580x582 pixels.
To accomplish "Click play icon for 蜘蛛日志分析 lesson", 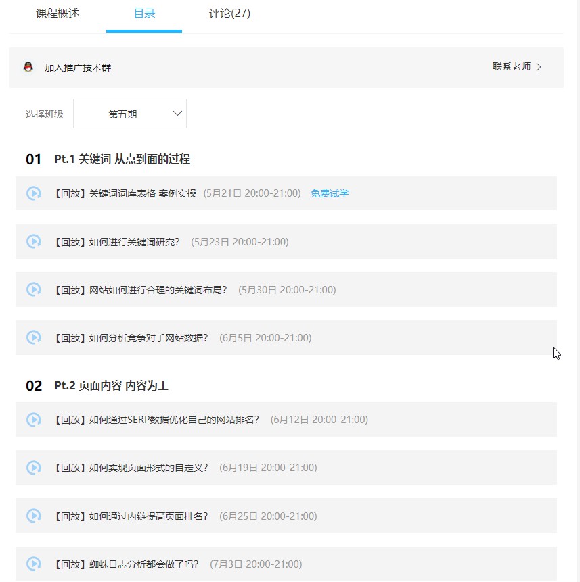I will (x=33, y=564).
